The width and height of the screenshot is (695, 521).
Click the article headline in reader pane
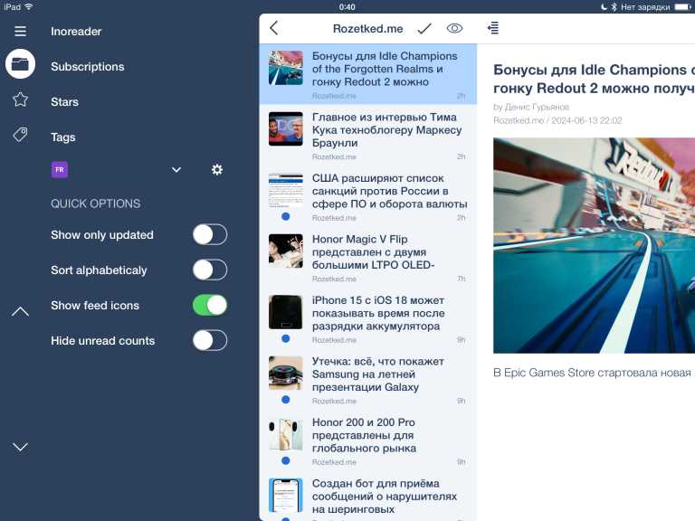pos(594,79)
